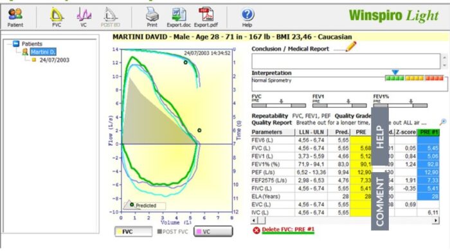Edit medical report with pencil icon
Screen dimensions: 450x251
click(x=351, y=46)
